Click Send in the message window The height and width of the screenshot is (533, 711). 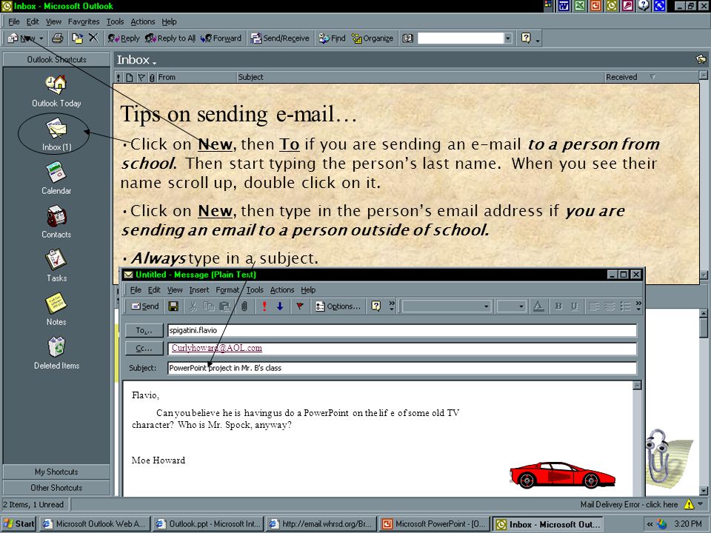coord(145,306)
